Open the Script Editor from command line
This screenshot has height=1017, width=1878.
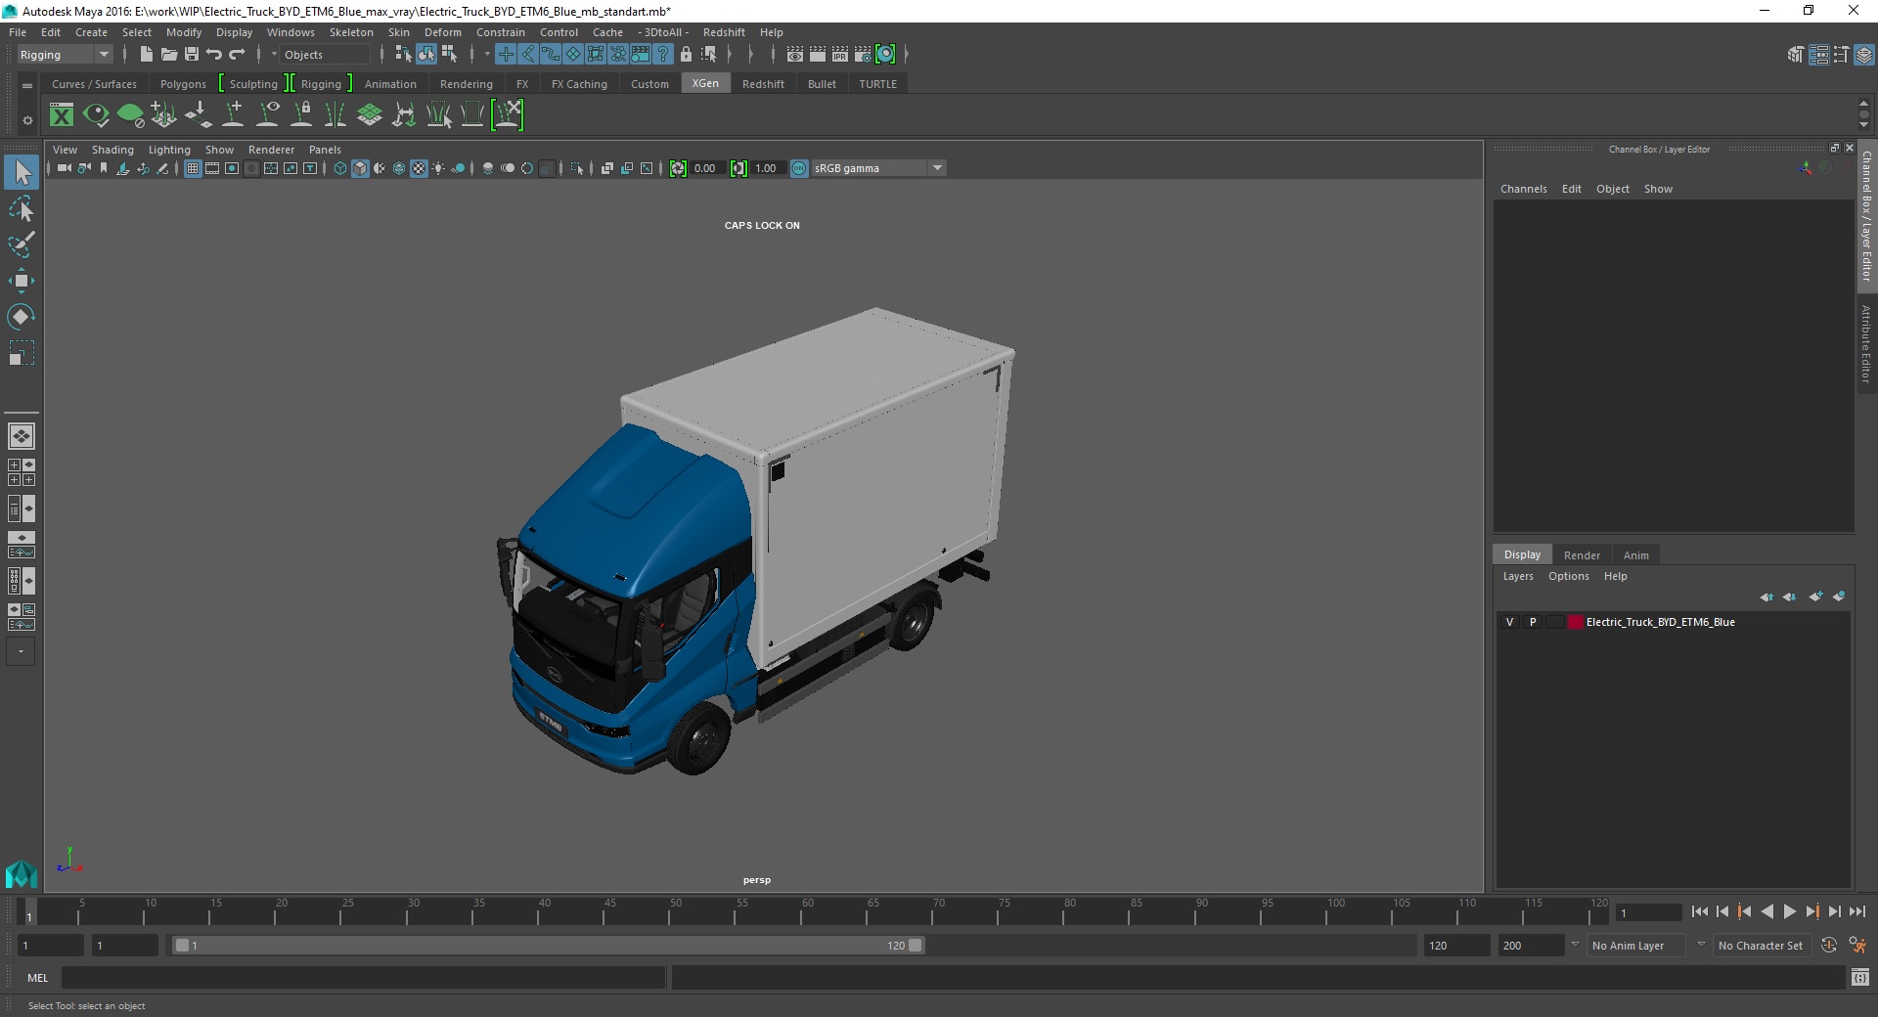(x=1860, y=977)
